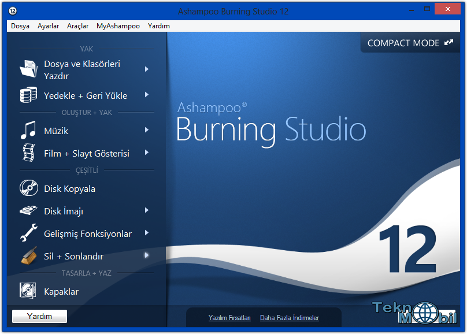This screenshot has width=467, height=334.
Task: Select the Müzik label
Action: point(56,131)
